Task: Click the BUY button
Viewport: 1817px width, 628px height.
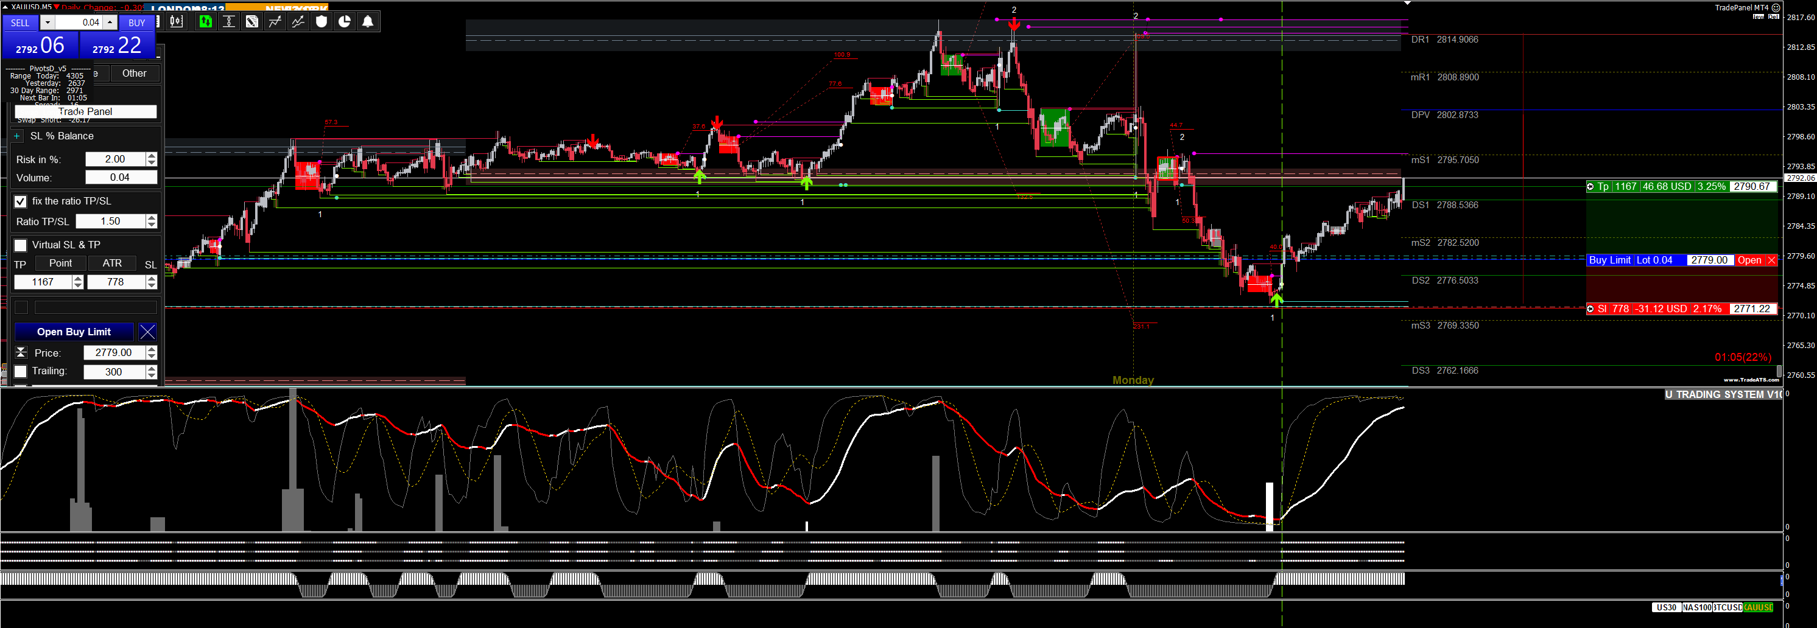Action: (137, 23)
